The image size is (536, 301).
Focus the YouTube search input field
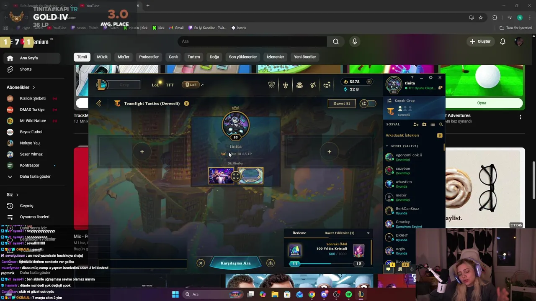point(253,41)
